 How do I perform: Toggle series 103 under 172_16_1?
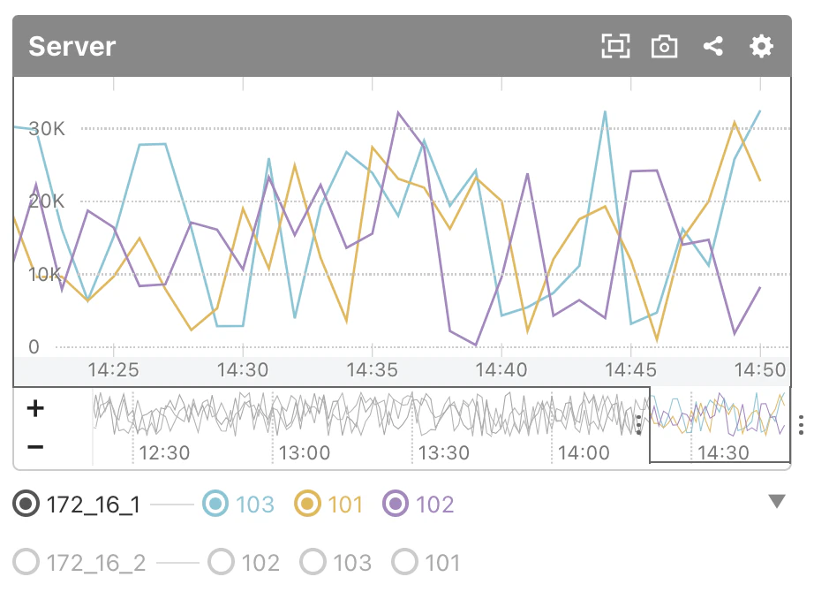tap(215, 504)
